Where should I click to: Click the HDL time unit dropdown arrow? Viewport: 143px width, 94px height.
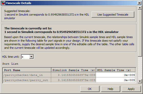point(31,57)
